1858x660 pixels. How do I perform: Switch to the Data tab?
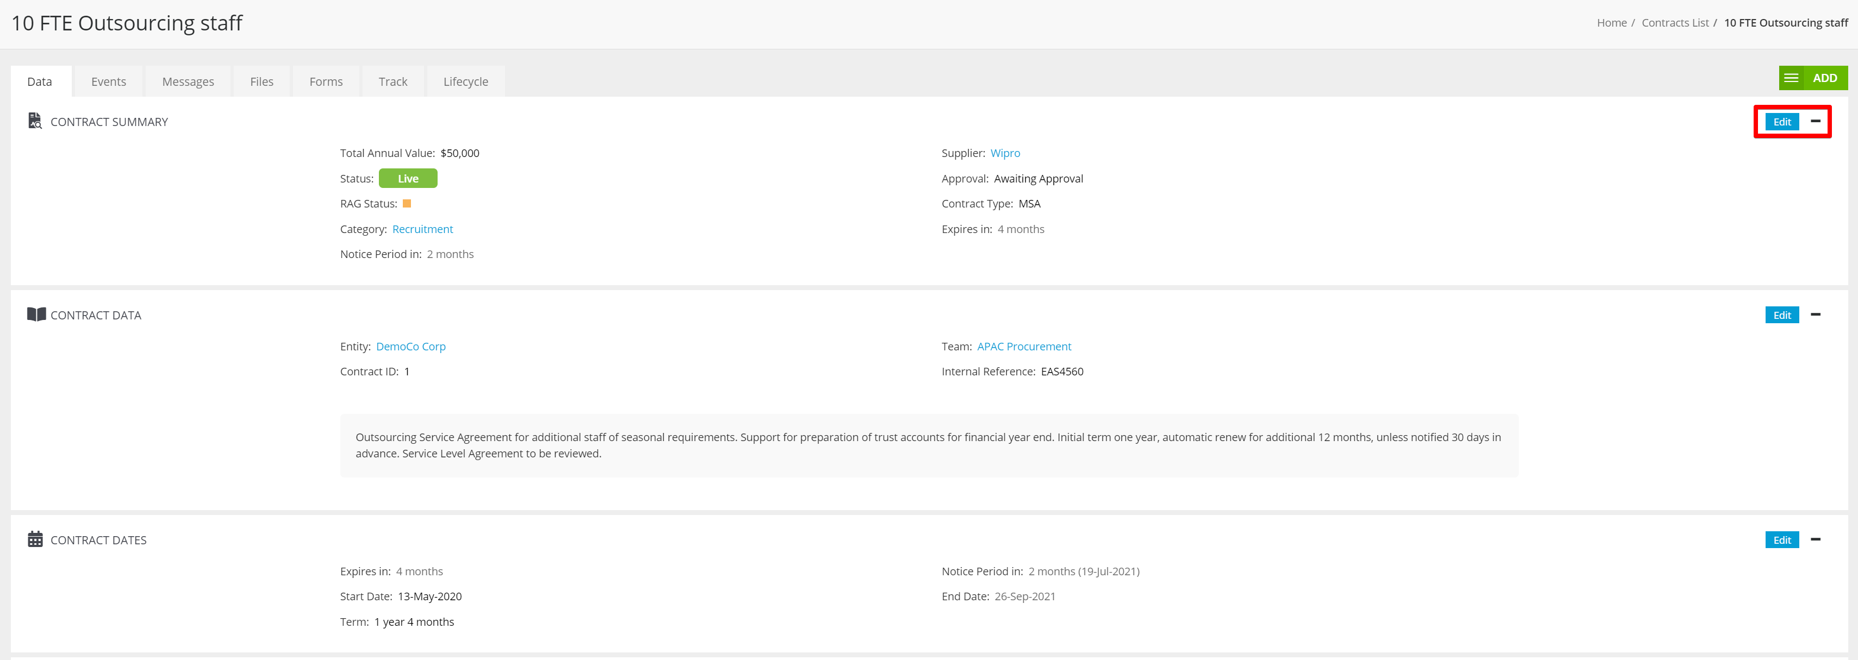click(x=40, y=81)
